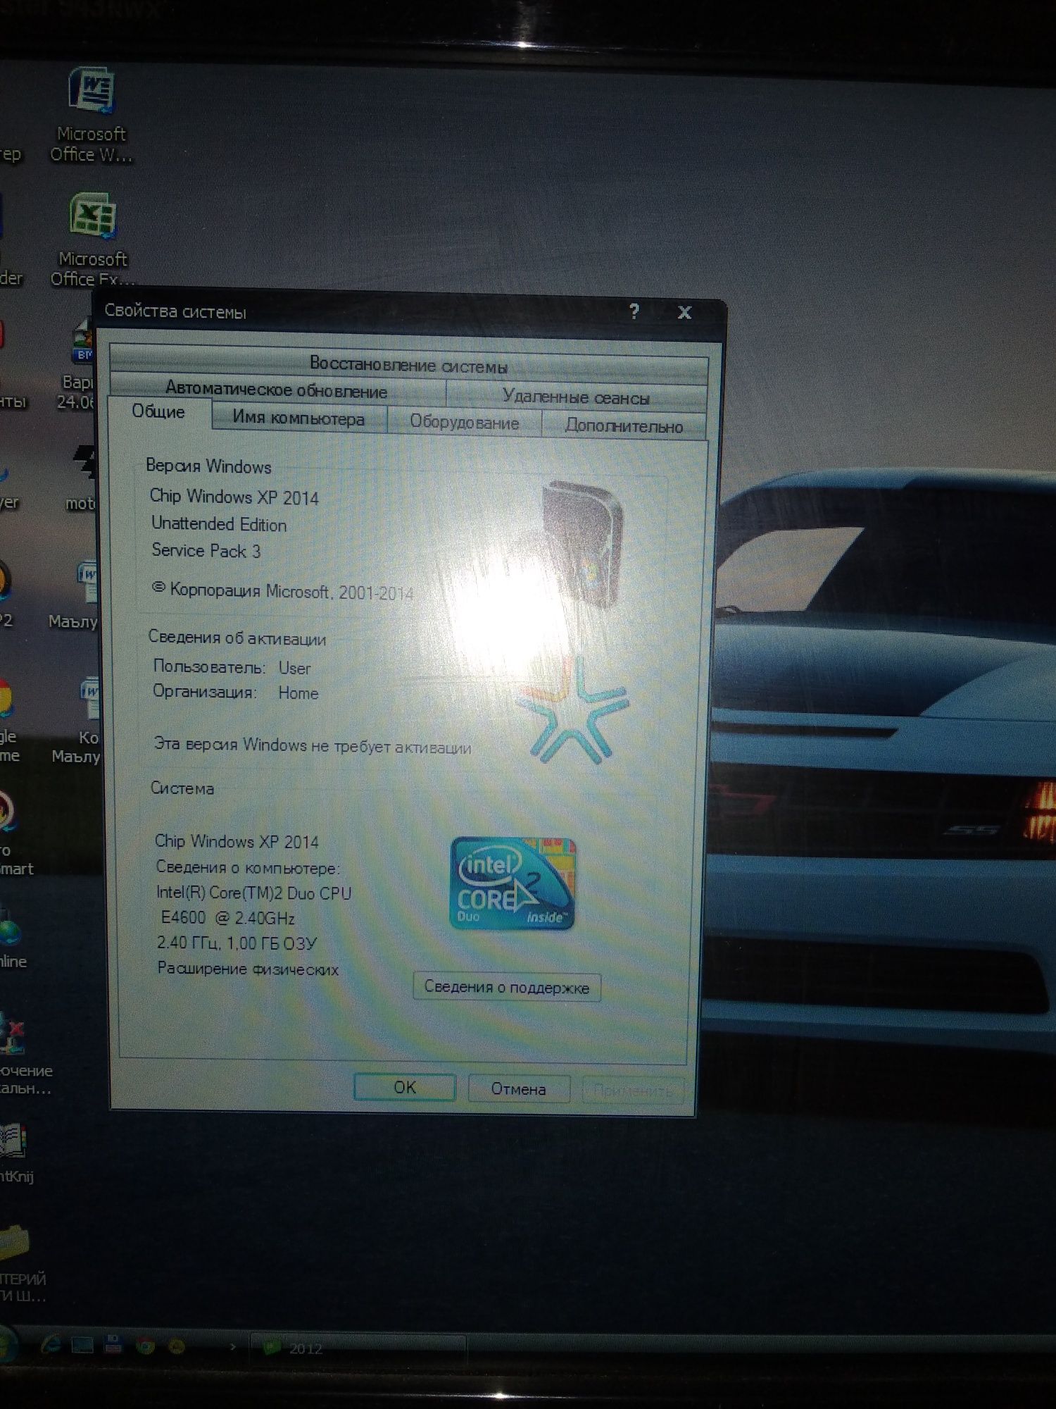Launch Chrome from the quick launch bar

(145, 1346)
